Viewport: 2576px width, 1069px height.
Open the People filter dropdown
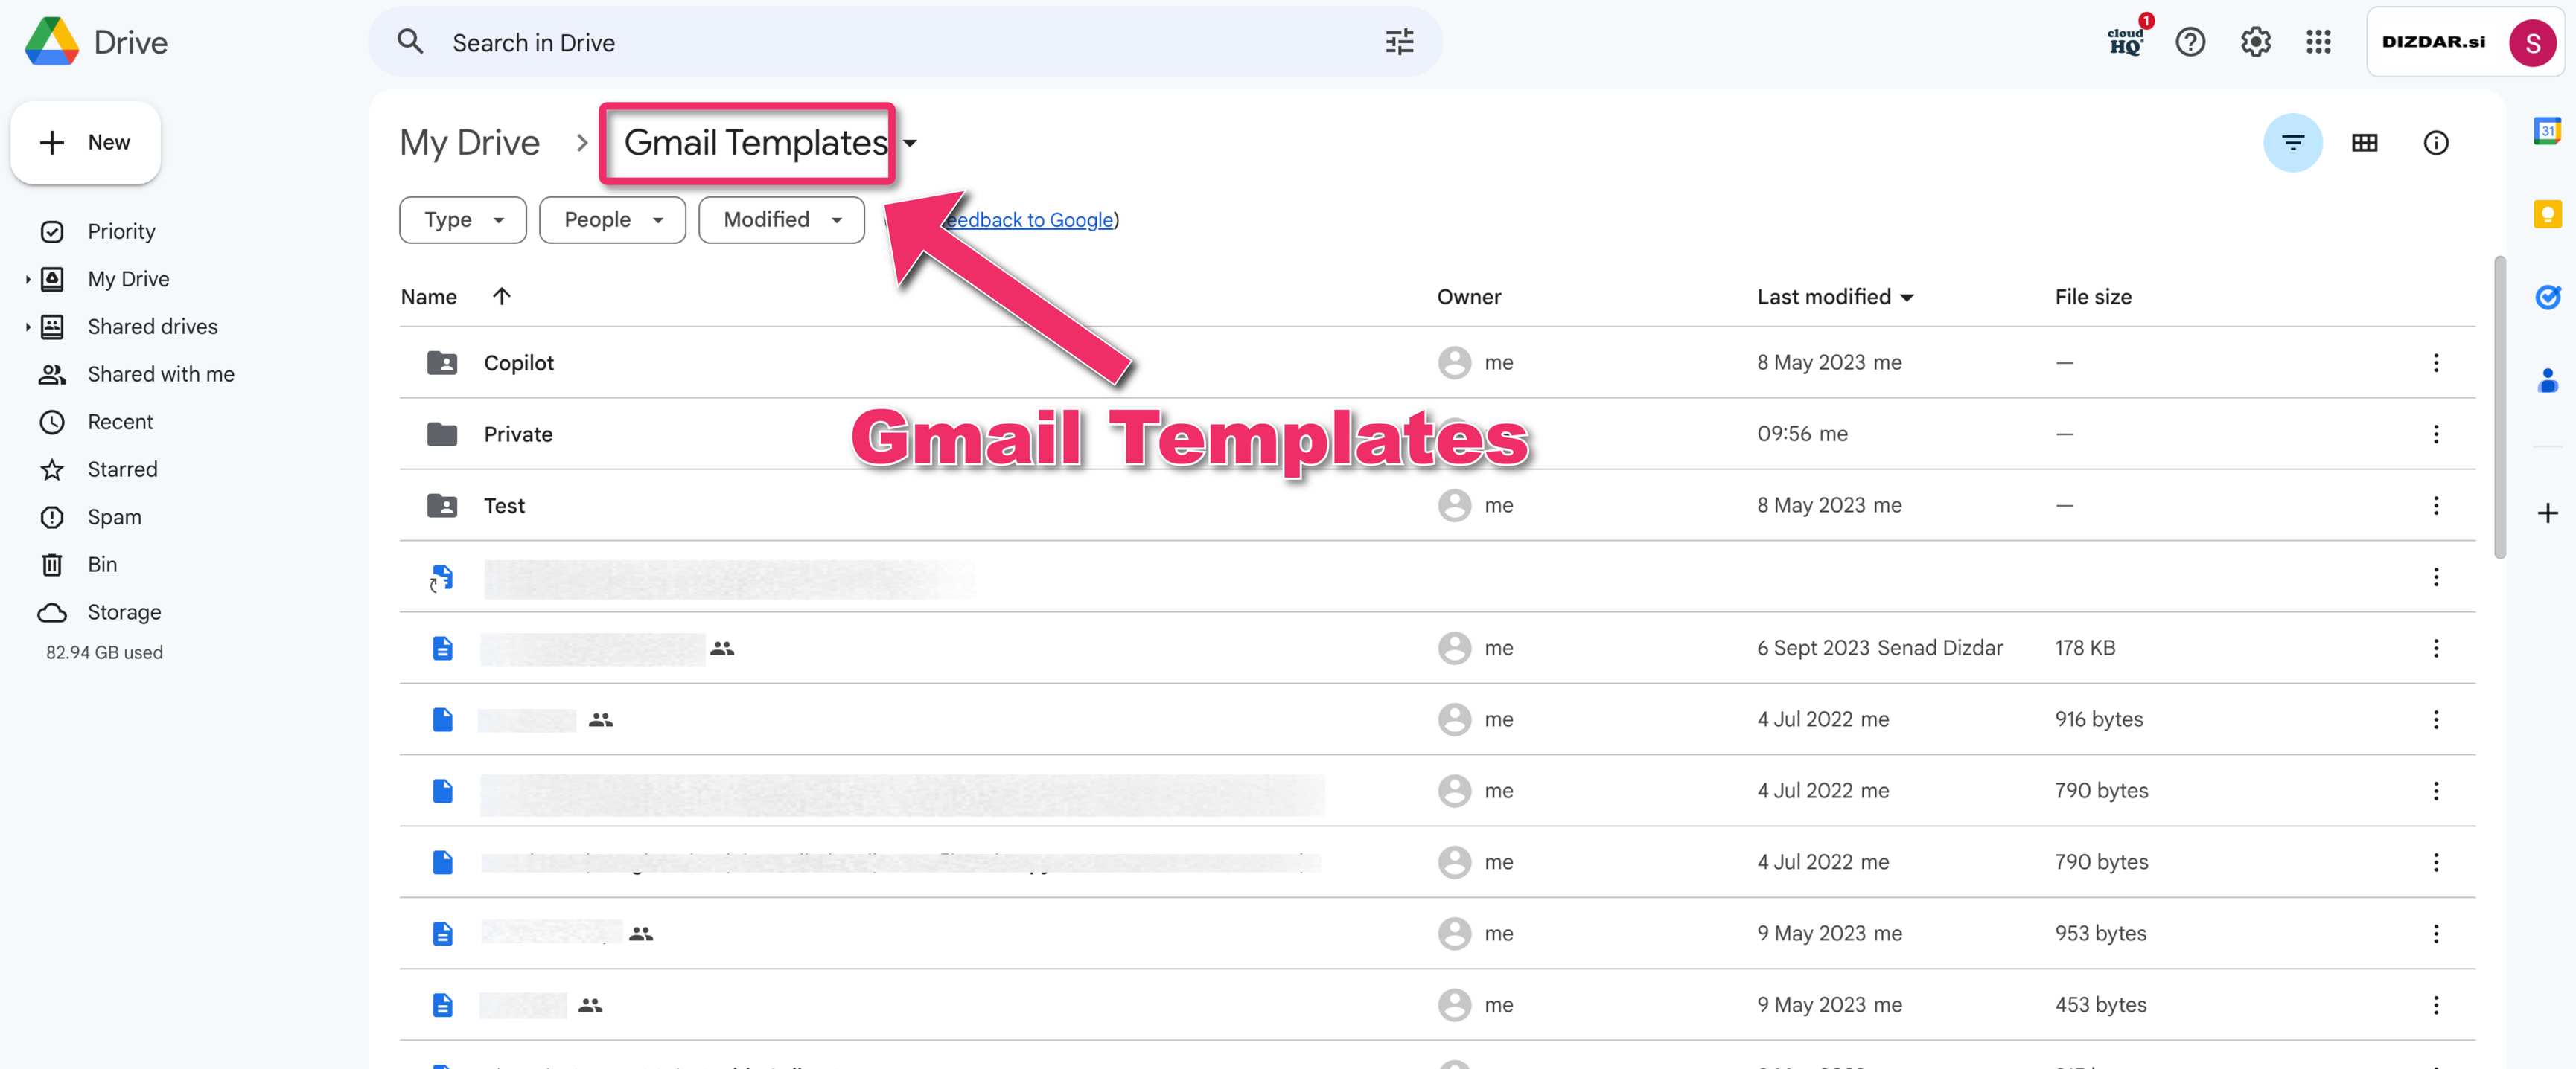(x=612, y=219)
